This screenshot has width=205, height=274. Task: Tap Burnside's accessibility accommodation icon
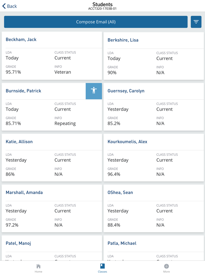[x=94, y=91]
